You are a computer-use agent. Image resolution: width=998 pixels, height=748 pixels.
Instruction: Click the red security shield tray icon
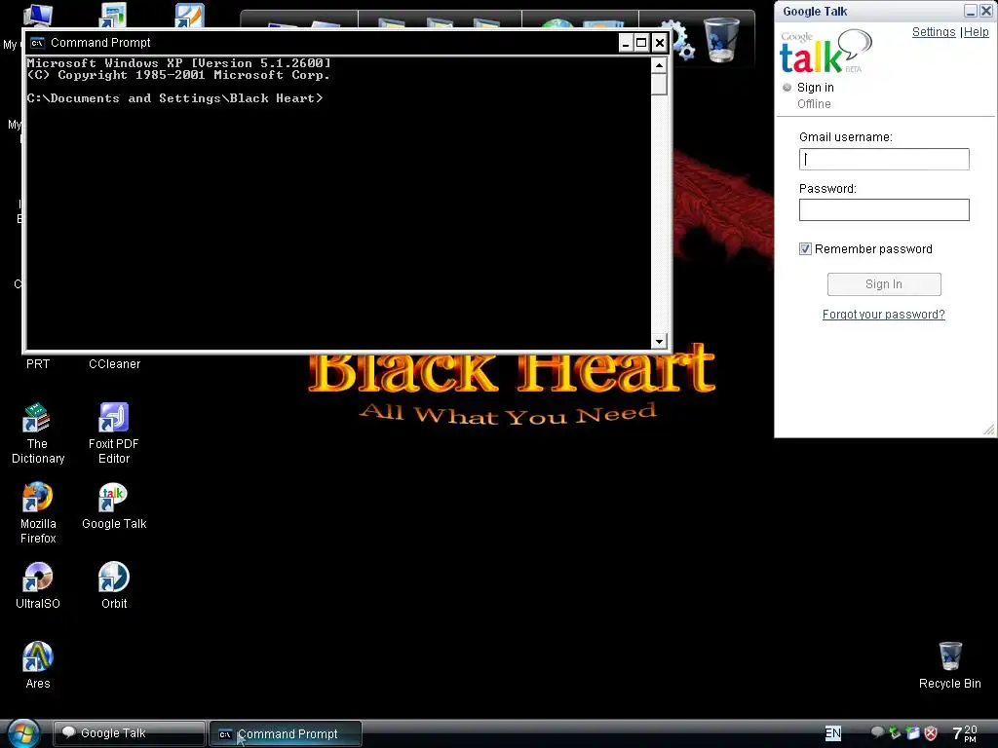pos(931,733)
